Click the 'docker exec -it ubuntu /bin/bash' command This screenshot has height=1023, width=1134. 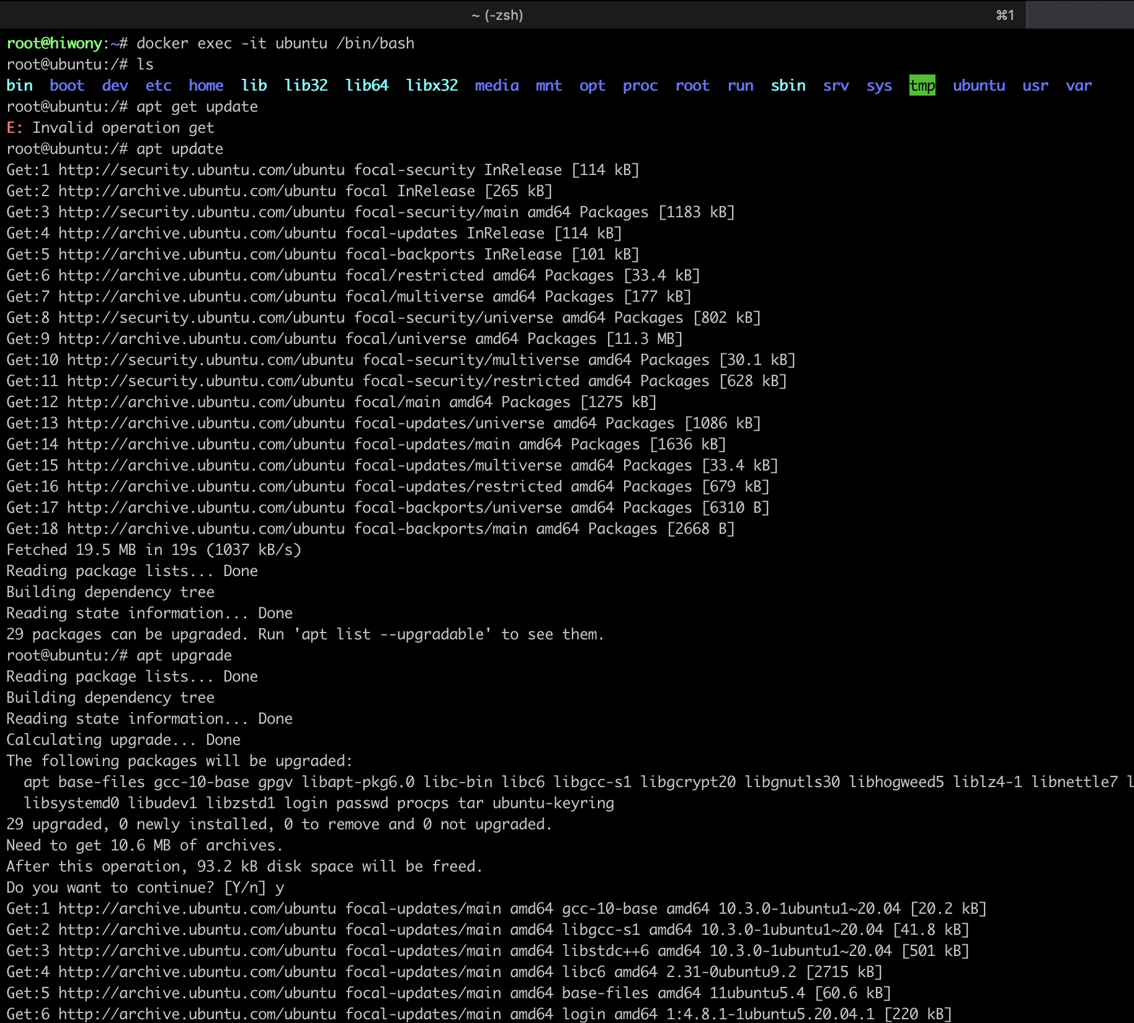[275, 43]
